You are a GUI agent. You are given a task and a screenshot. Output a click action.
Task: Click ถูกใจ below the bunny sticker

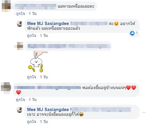point(32,77)
